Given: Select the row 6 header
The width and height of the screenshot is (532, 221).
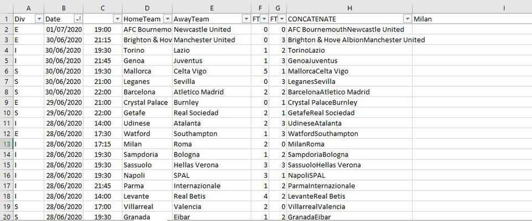Looking at the screenshot, I should [x=6, y=71].
